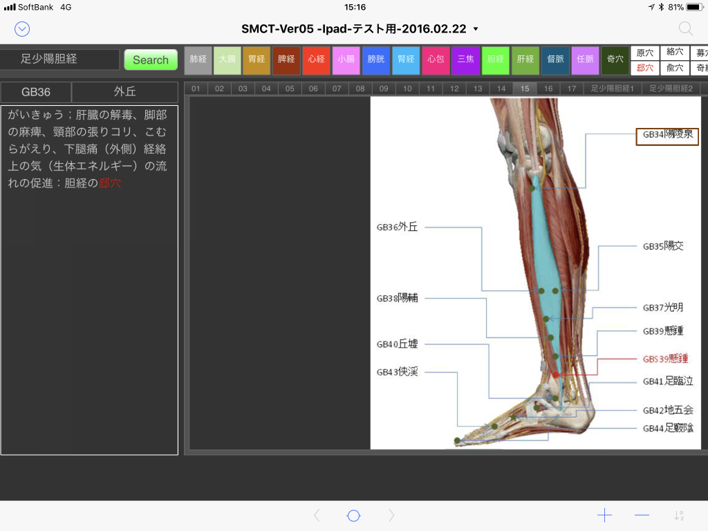Select the dark green 奇穴 button
This screenshot has height=531, width=708.
(x=615, y=60)
